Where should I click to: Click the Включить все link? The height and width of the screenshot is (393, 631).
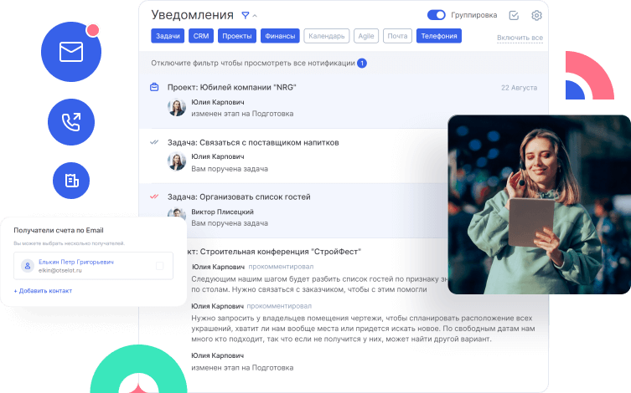[x=520, y=38]
